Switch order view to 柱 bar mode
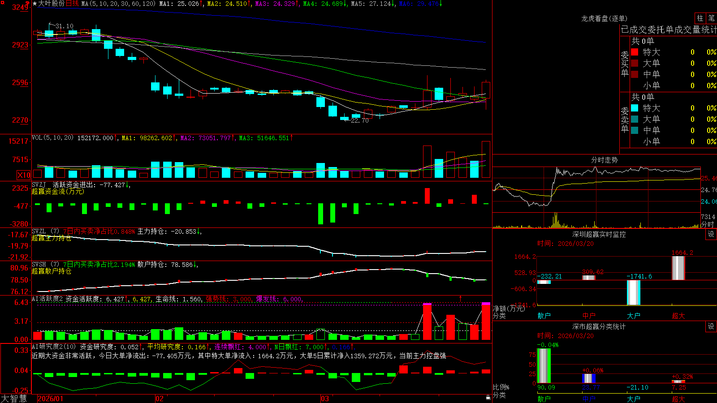The image size is (717, 403). (700, 18)
